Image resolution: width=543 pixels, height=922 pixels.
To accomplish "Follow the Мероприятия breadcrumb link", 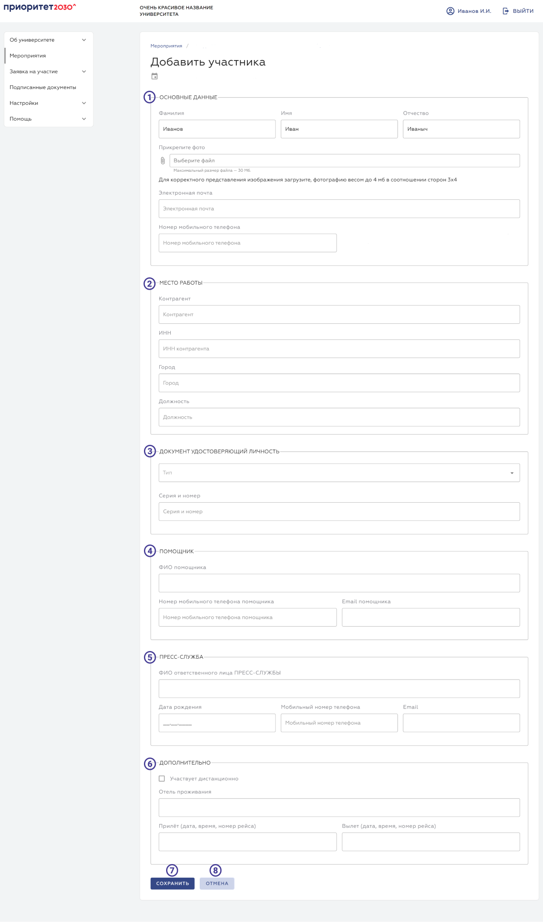I will 166,46.
